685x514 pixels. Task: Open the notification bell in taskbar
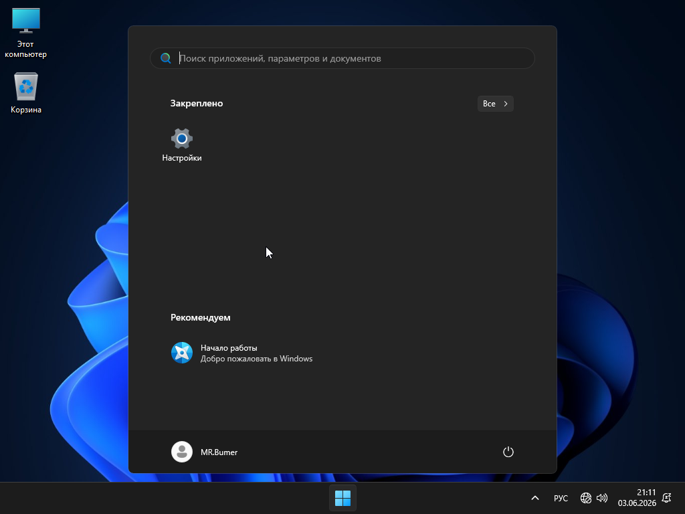pos(667,498)
